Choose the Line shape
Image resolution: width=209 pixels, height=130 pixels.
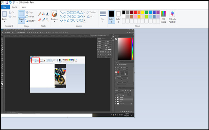[x=61, y=13]
